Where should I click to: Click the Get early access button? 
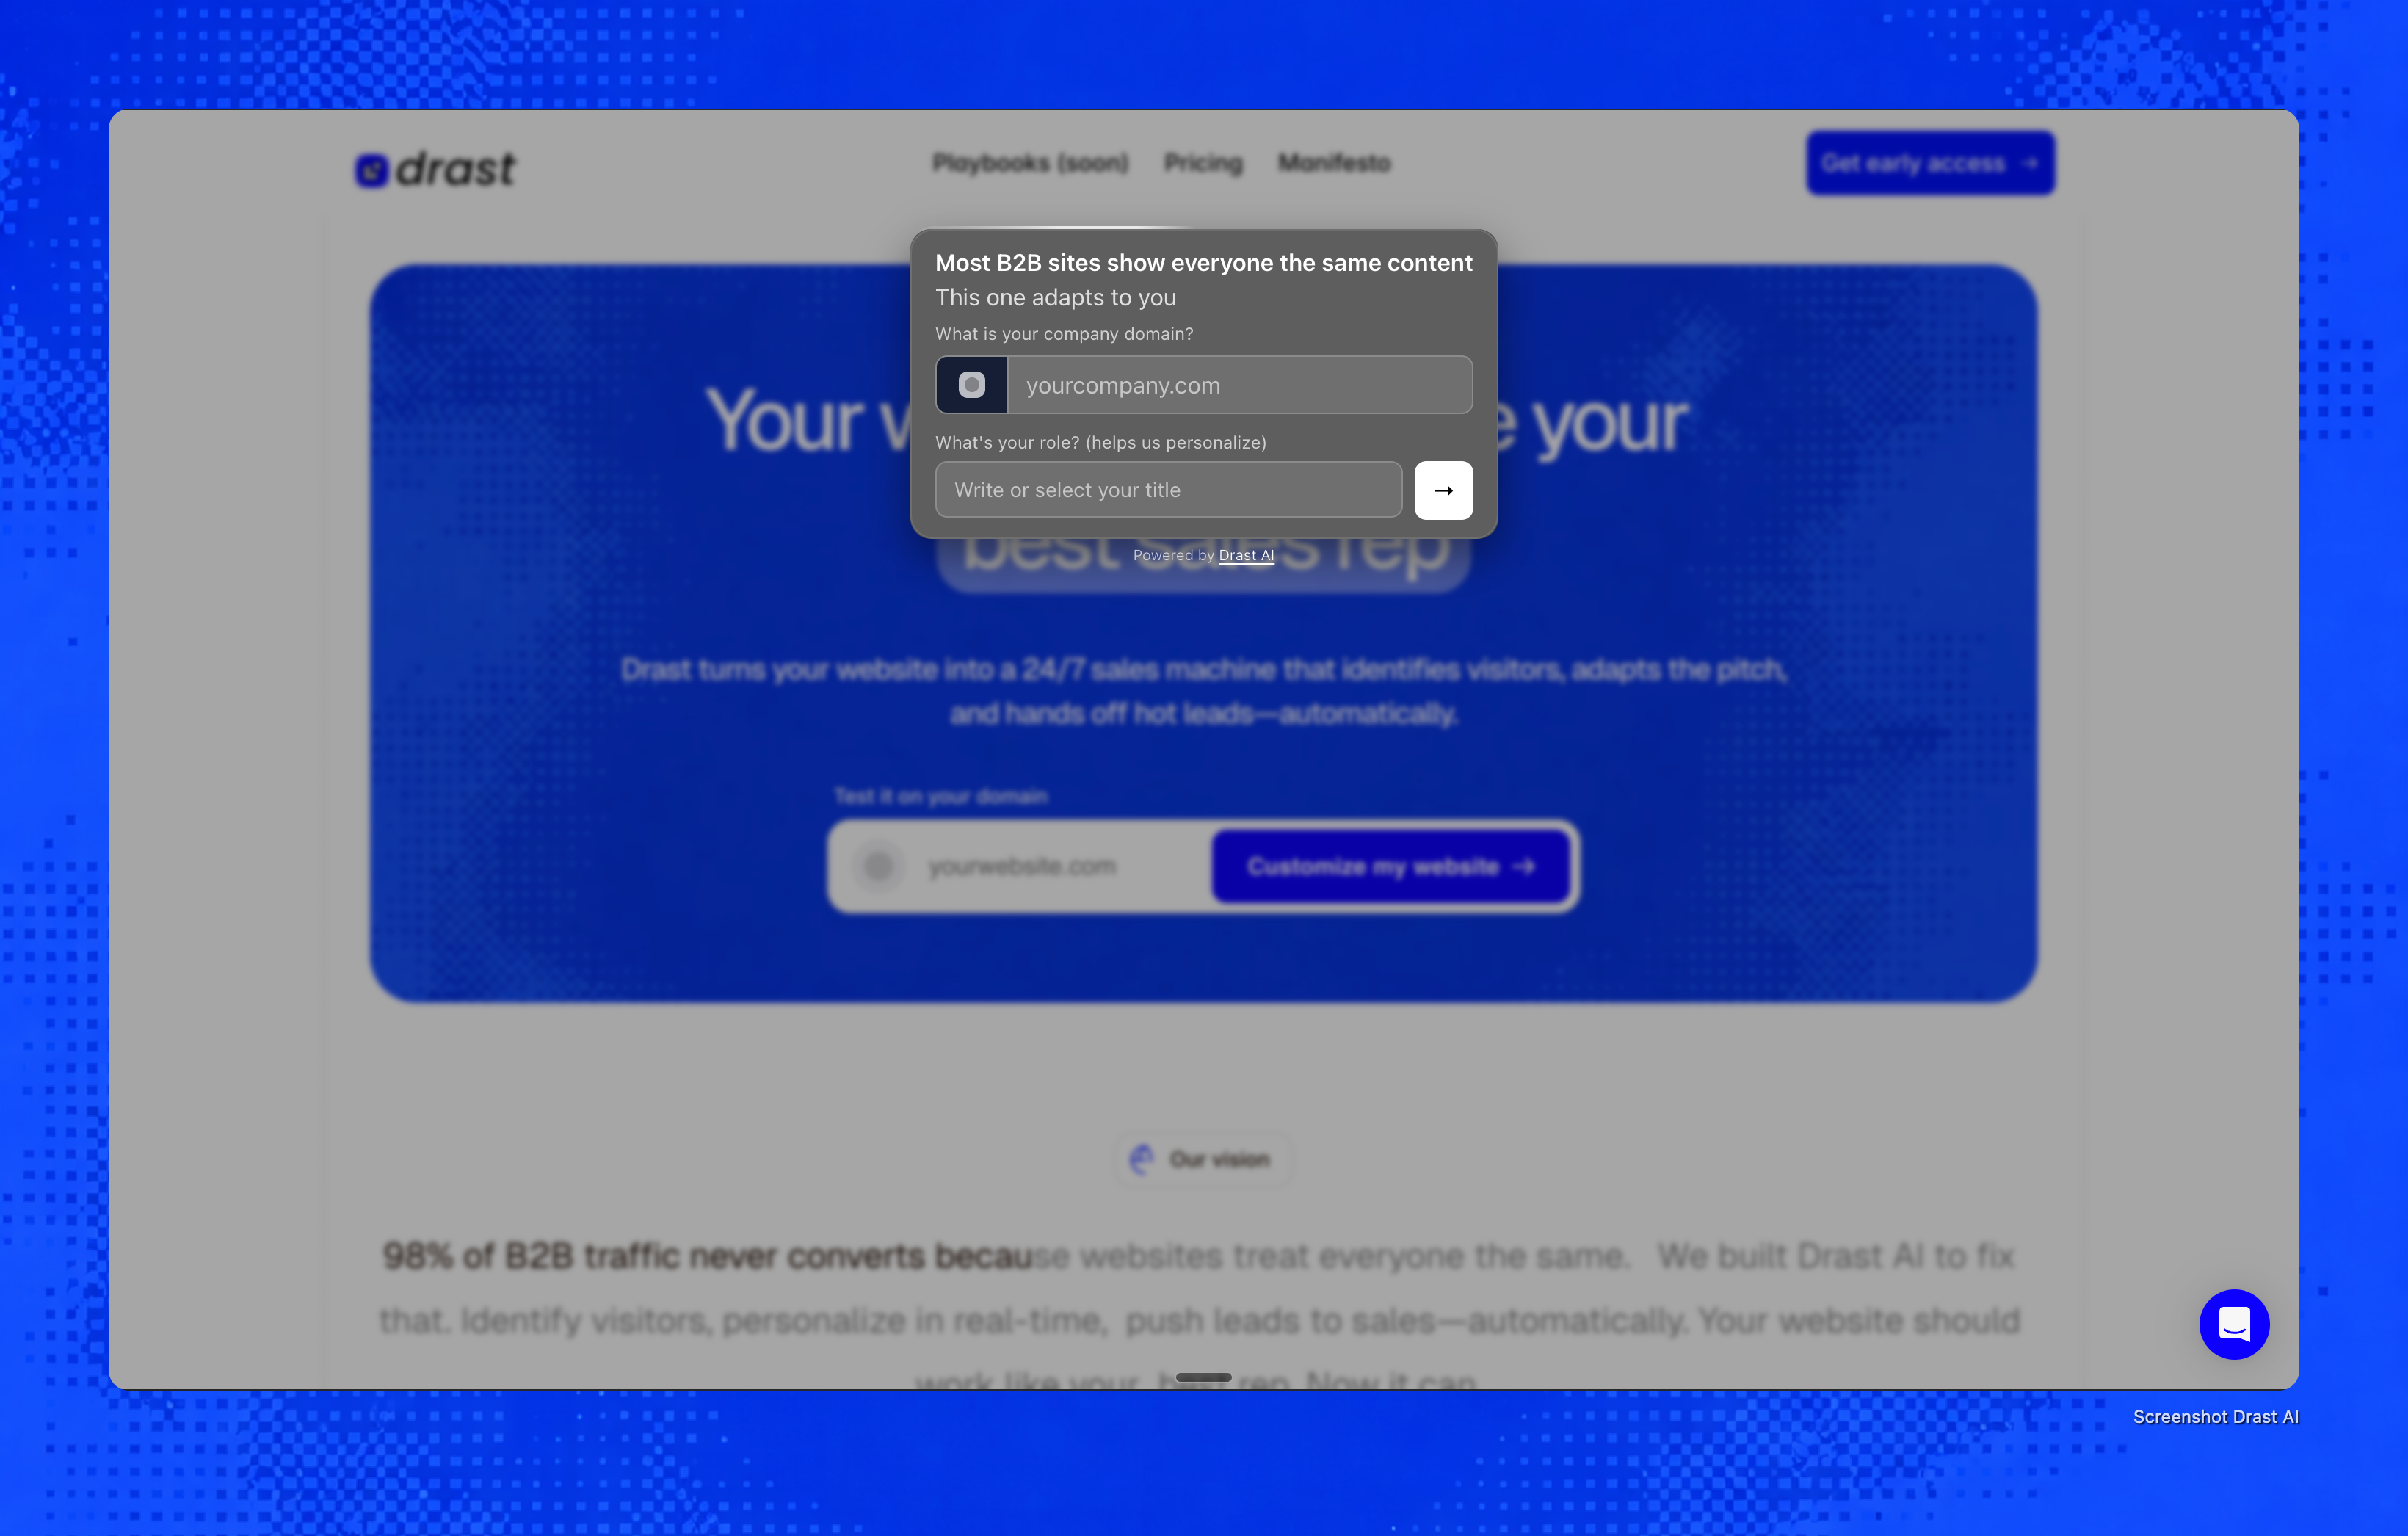(1912, 163)
